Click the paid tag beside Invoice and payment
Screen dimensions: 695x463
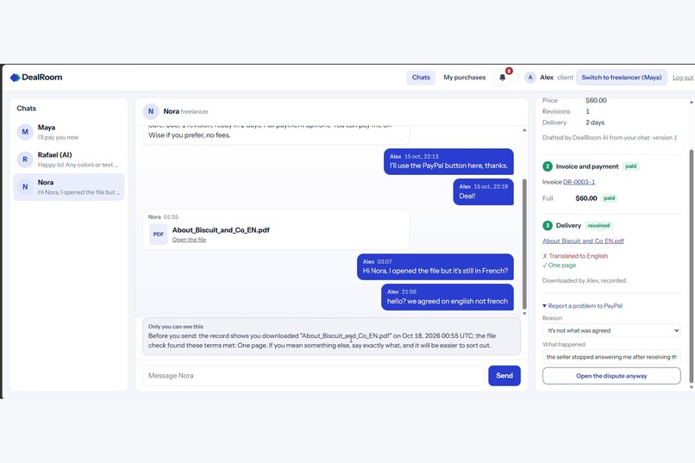(630, 166)
